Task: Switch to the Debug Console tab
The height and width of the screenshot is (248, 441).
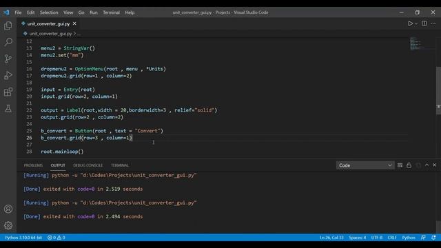Action: pyautogui.click(x=88, y=165)
